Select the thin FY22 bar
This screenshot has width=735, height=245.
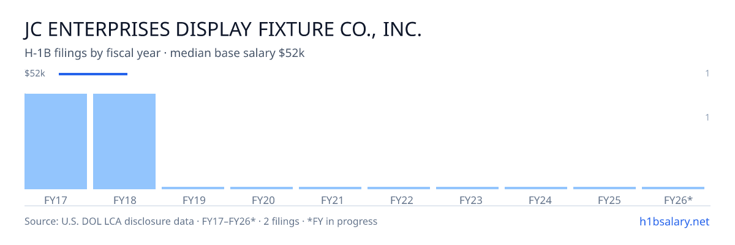click(399, 188)
